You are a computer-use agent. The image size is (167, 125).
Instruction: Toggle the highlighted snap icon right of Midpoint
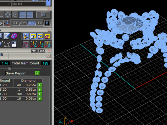tap(30, 15)
